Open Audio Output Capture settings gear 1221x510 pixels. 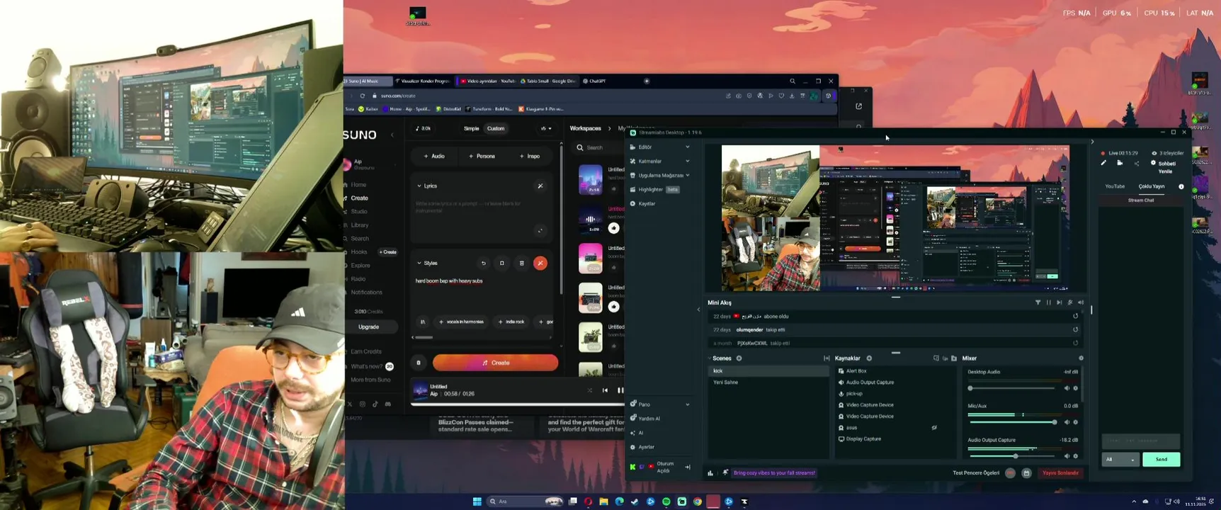[1076, 456]
